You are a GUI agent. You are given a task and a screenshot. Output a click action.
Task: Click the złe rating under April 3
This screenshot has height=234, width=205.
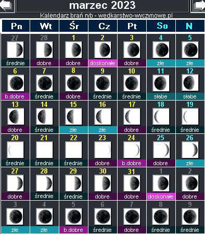pos(15,230)
